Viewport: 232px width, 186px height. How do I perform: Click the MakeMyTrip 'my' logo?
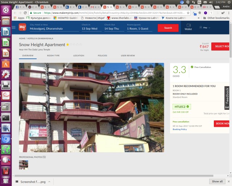[x=22, y=27]
